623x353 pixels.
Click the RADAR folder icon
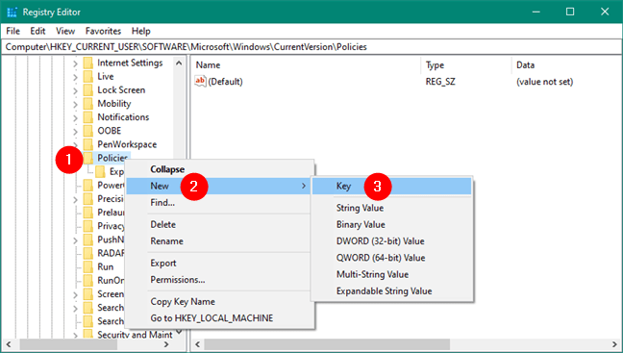(x=88, y=253)
